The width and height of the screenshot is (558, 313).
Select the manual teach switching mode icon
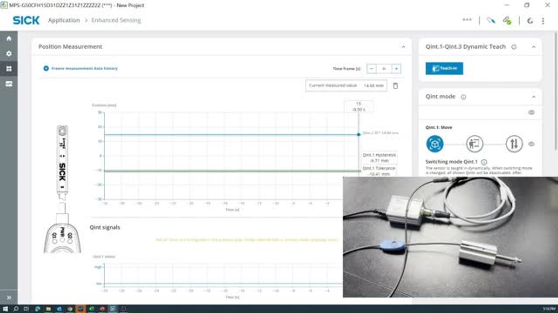point(474,144)
